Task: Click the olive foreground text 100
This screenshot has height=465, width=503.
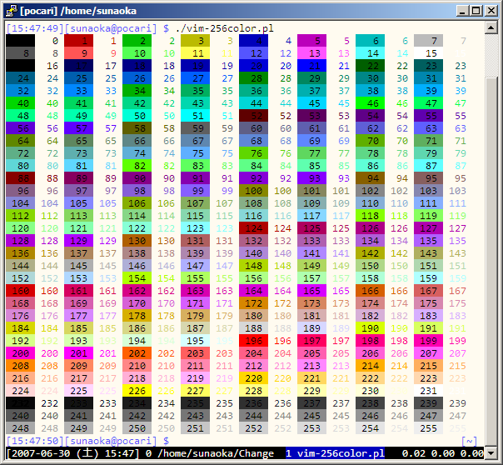Action: point(282,191)
